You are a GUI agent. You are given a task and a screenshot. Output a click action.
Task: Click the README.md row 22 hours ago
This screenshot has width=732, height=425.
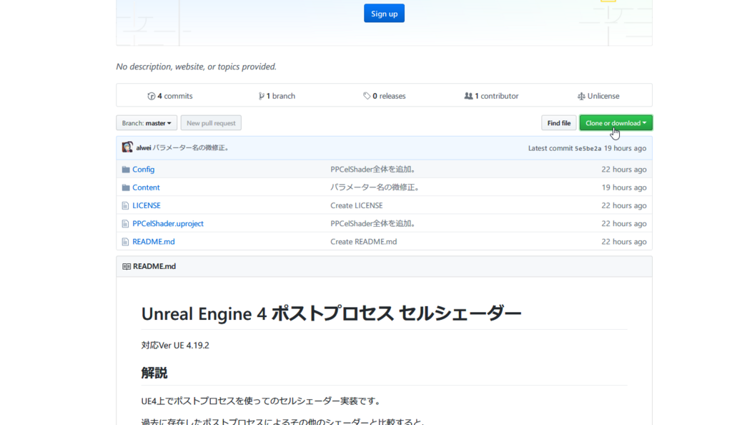tap(623, 241)
